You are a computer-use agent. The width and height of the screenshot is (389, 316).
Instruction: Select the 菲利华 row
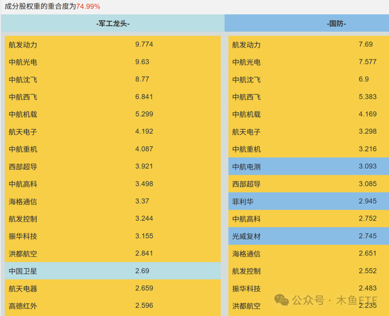(308, 201)
